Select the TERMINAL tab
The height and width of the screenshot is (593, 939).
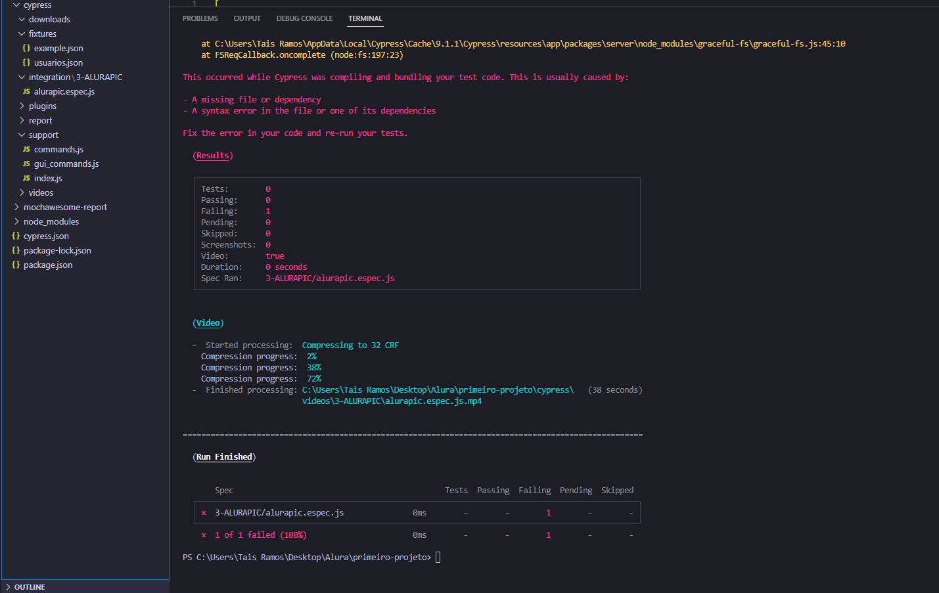coord(365,18)
